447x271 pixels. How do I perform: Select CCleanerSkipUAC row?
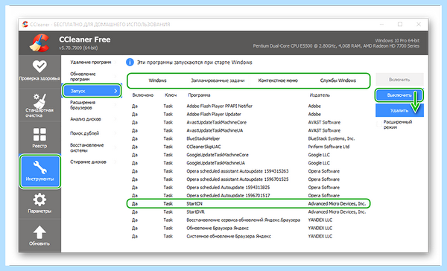click(248, 147)
